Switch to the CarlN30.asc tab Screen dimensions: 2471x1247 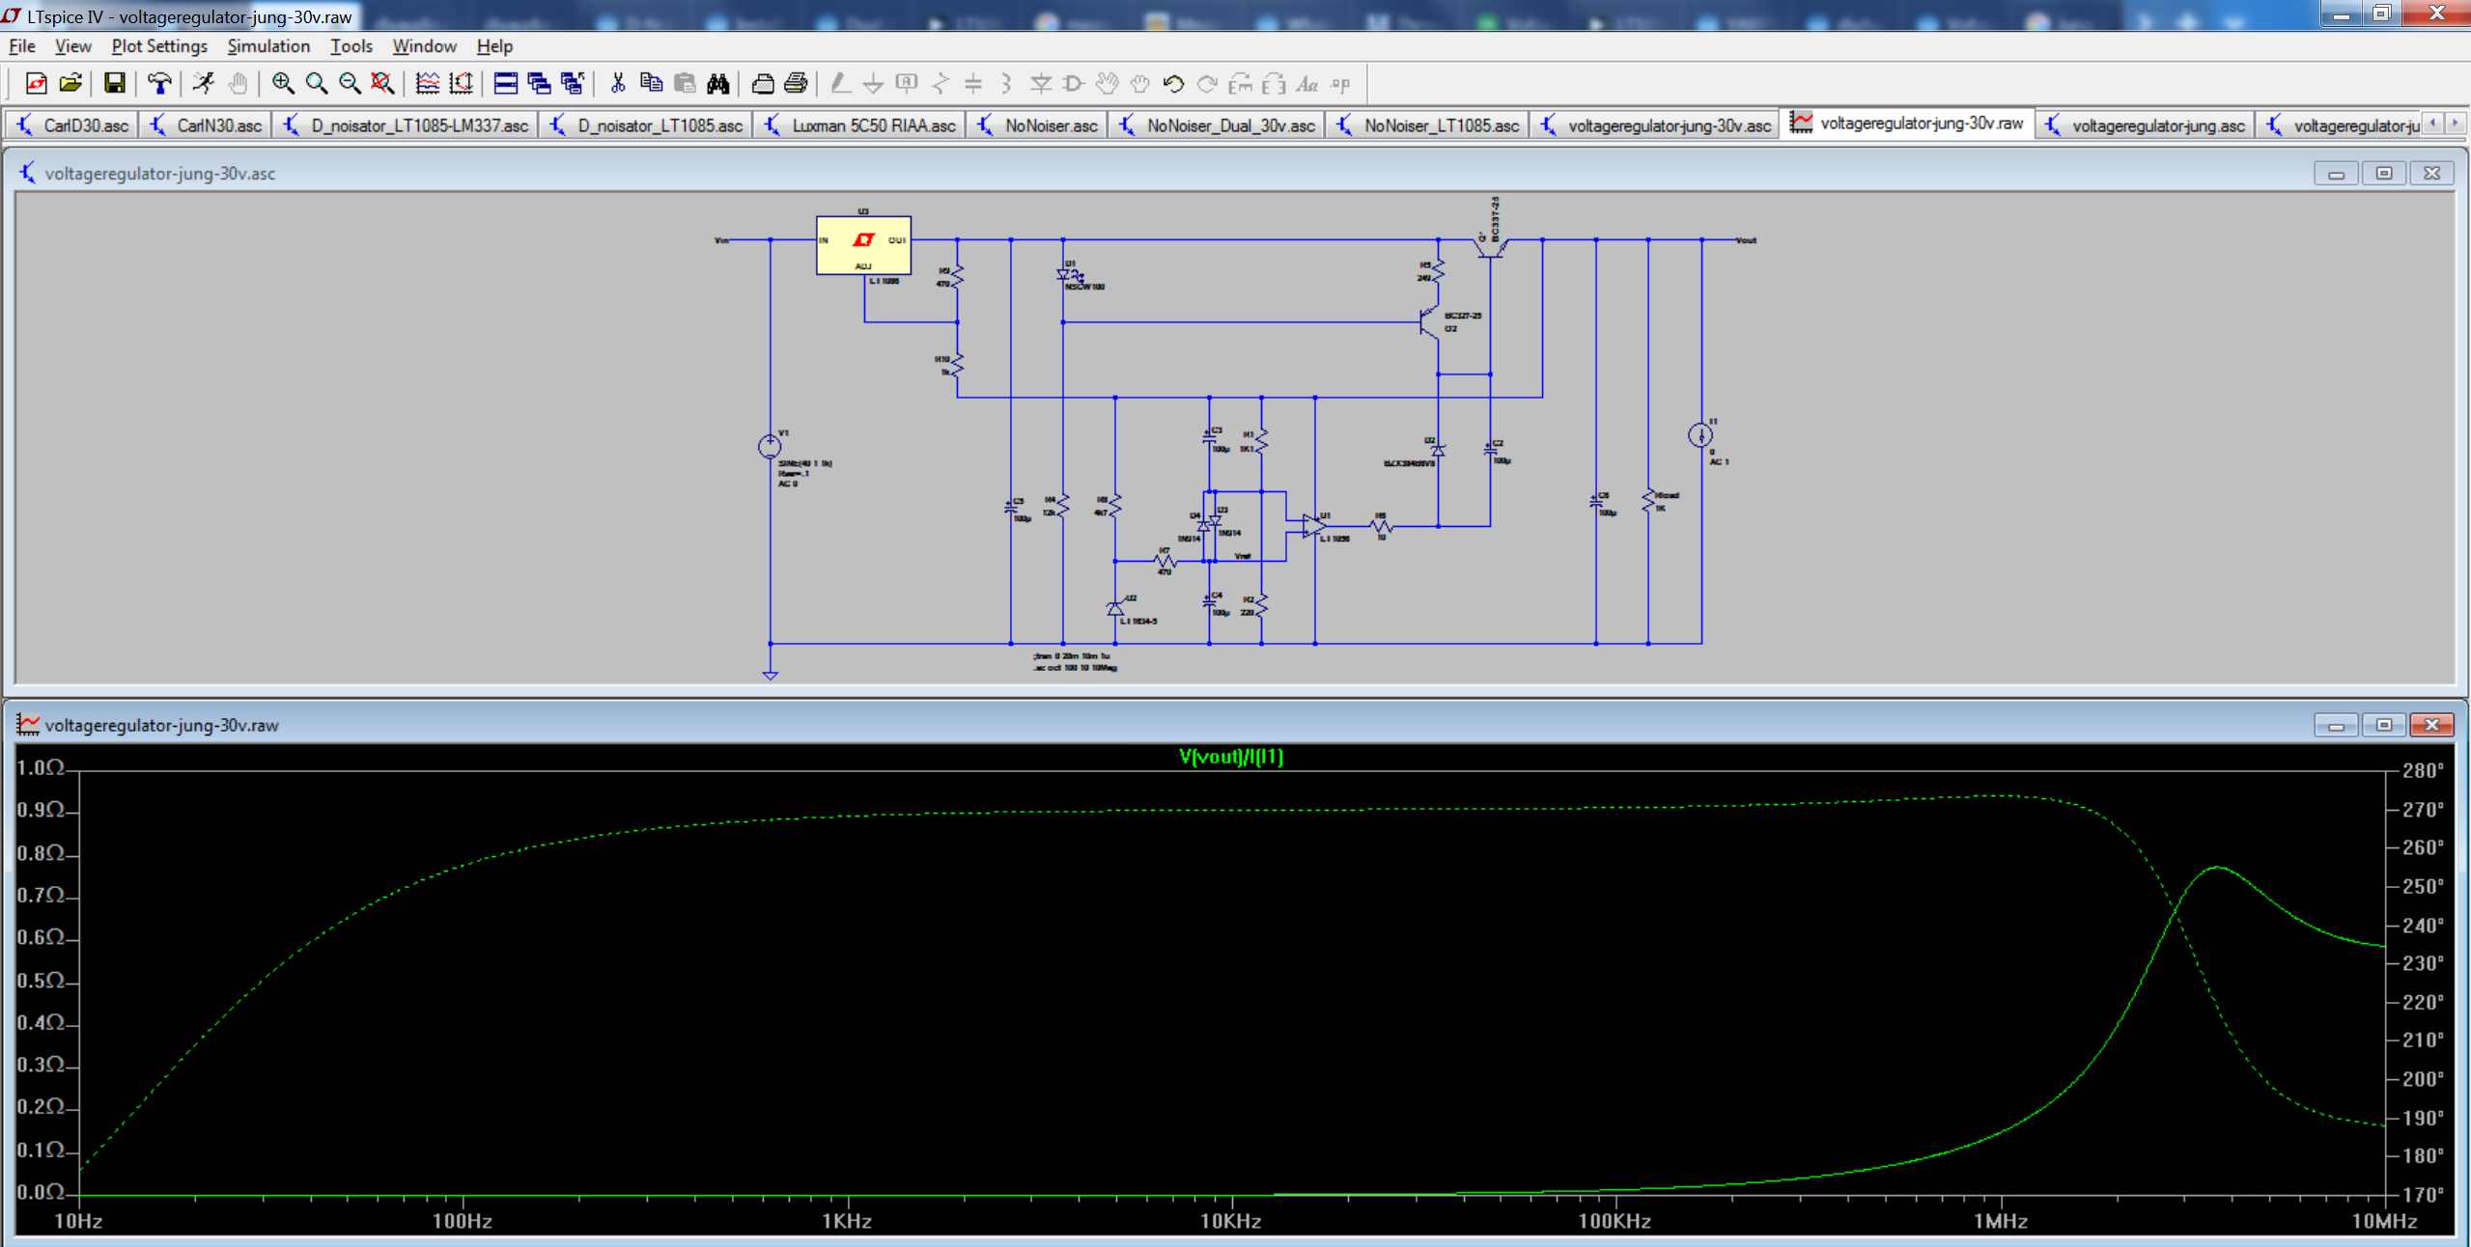(205, 125)
